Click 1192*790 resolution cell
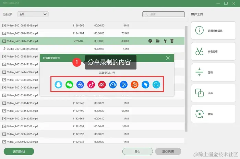The width and height of the screenshot is (240, 159). pyautogui.click(x=79, y=111)
